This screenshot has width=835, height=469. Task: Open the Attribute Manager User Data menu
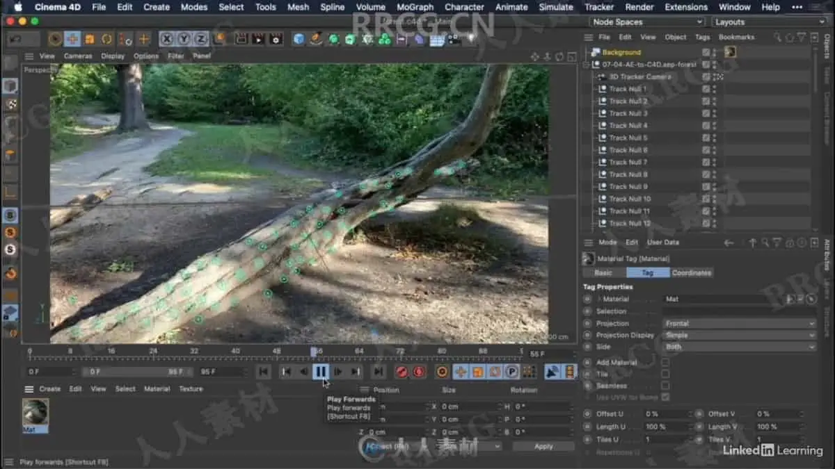tap(662, 242)
